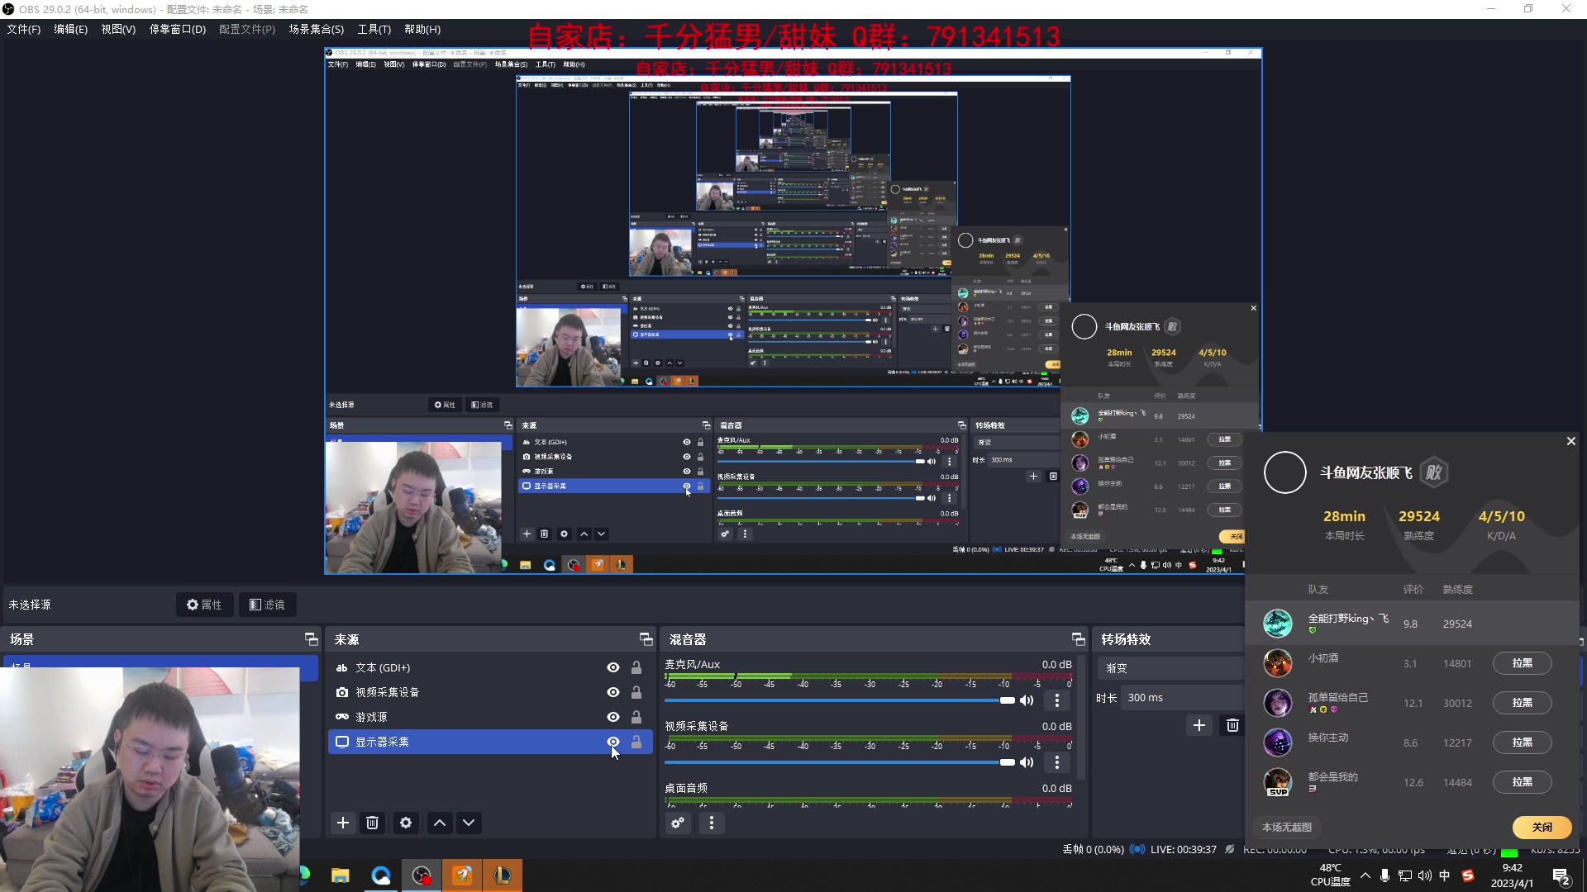The height and width of the screenshot is (892, 1587).
Task: Open File Explorer from the taskbar
Action: click(x=341, y=875)
